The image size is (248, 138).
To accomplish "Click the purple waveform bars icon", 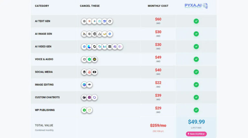I will [120, 46].
